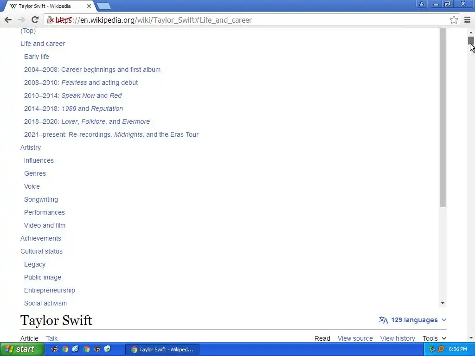Open the Performances subsection
This screenshot has height=356, width=475.
45,212
